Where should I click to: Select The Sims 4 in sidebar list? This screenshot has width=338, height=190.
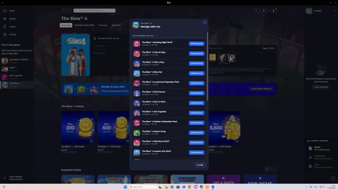point(17,85)
